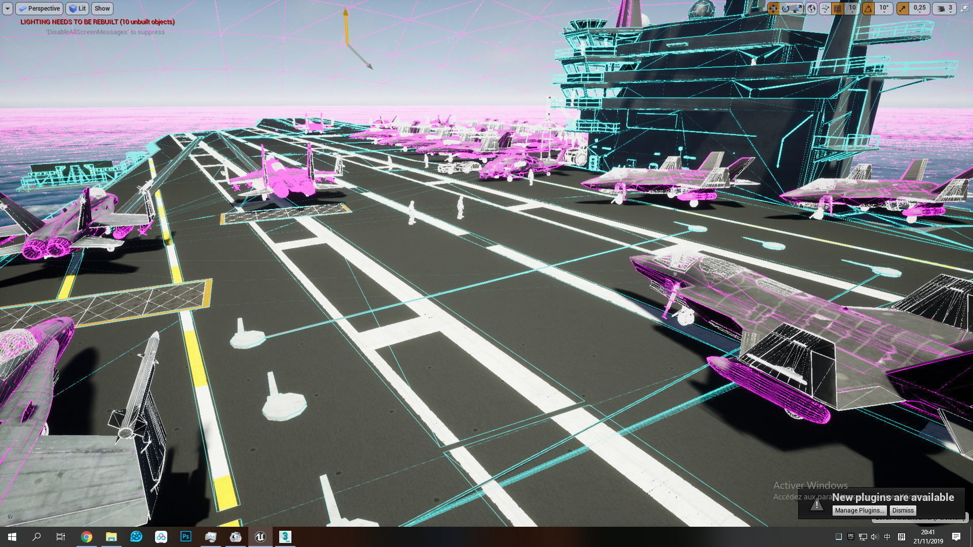Screen dimensions: 973x547
Task: Adjust camera speed setting 3
Action: 945,9
